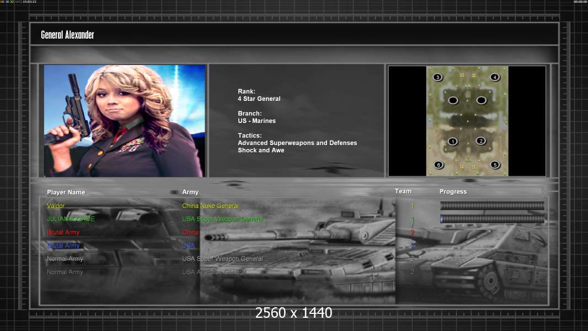
Task: Select "Normal Army" beside USA Air Force General
Action: click(x=65, y=272)
